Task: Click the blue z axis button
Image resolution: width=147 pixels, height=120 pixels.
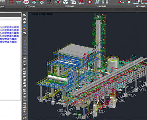Action: [25, 44]
